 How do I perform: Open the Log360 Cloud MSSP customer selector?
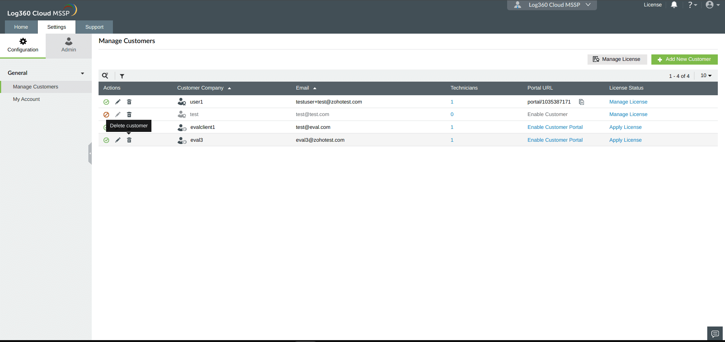click(552, 5)
